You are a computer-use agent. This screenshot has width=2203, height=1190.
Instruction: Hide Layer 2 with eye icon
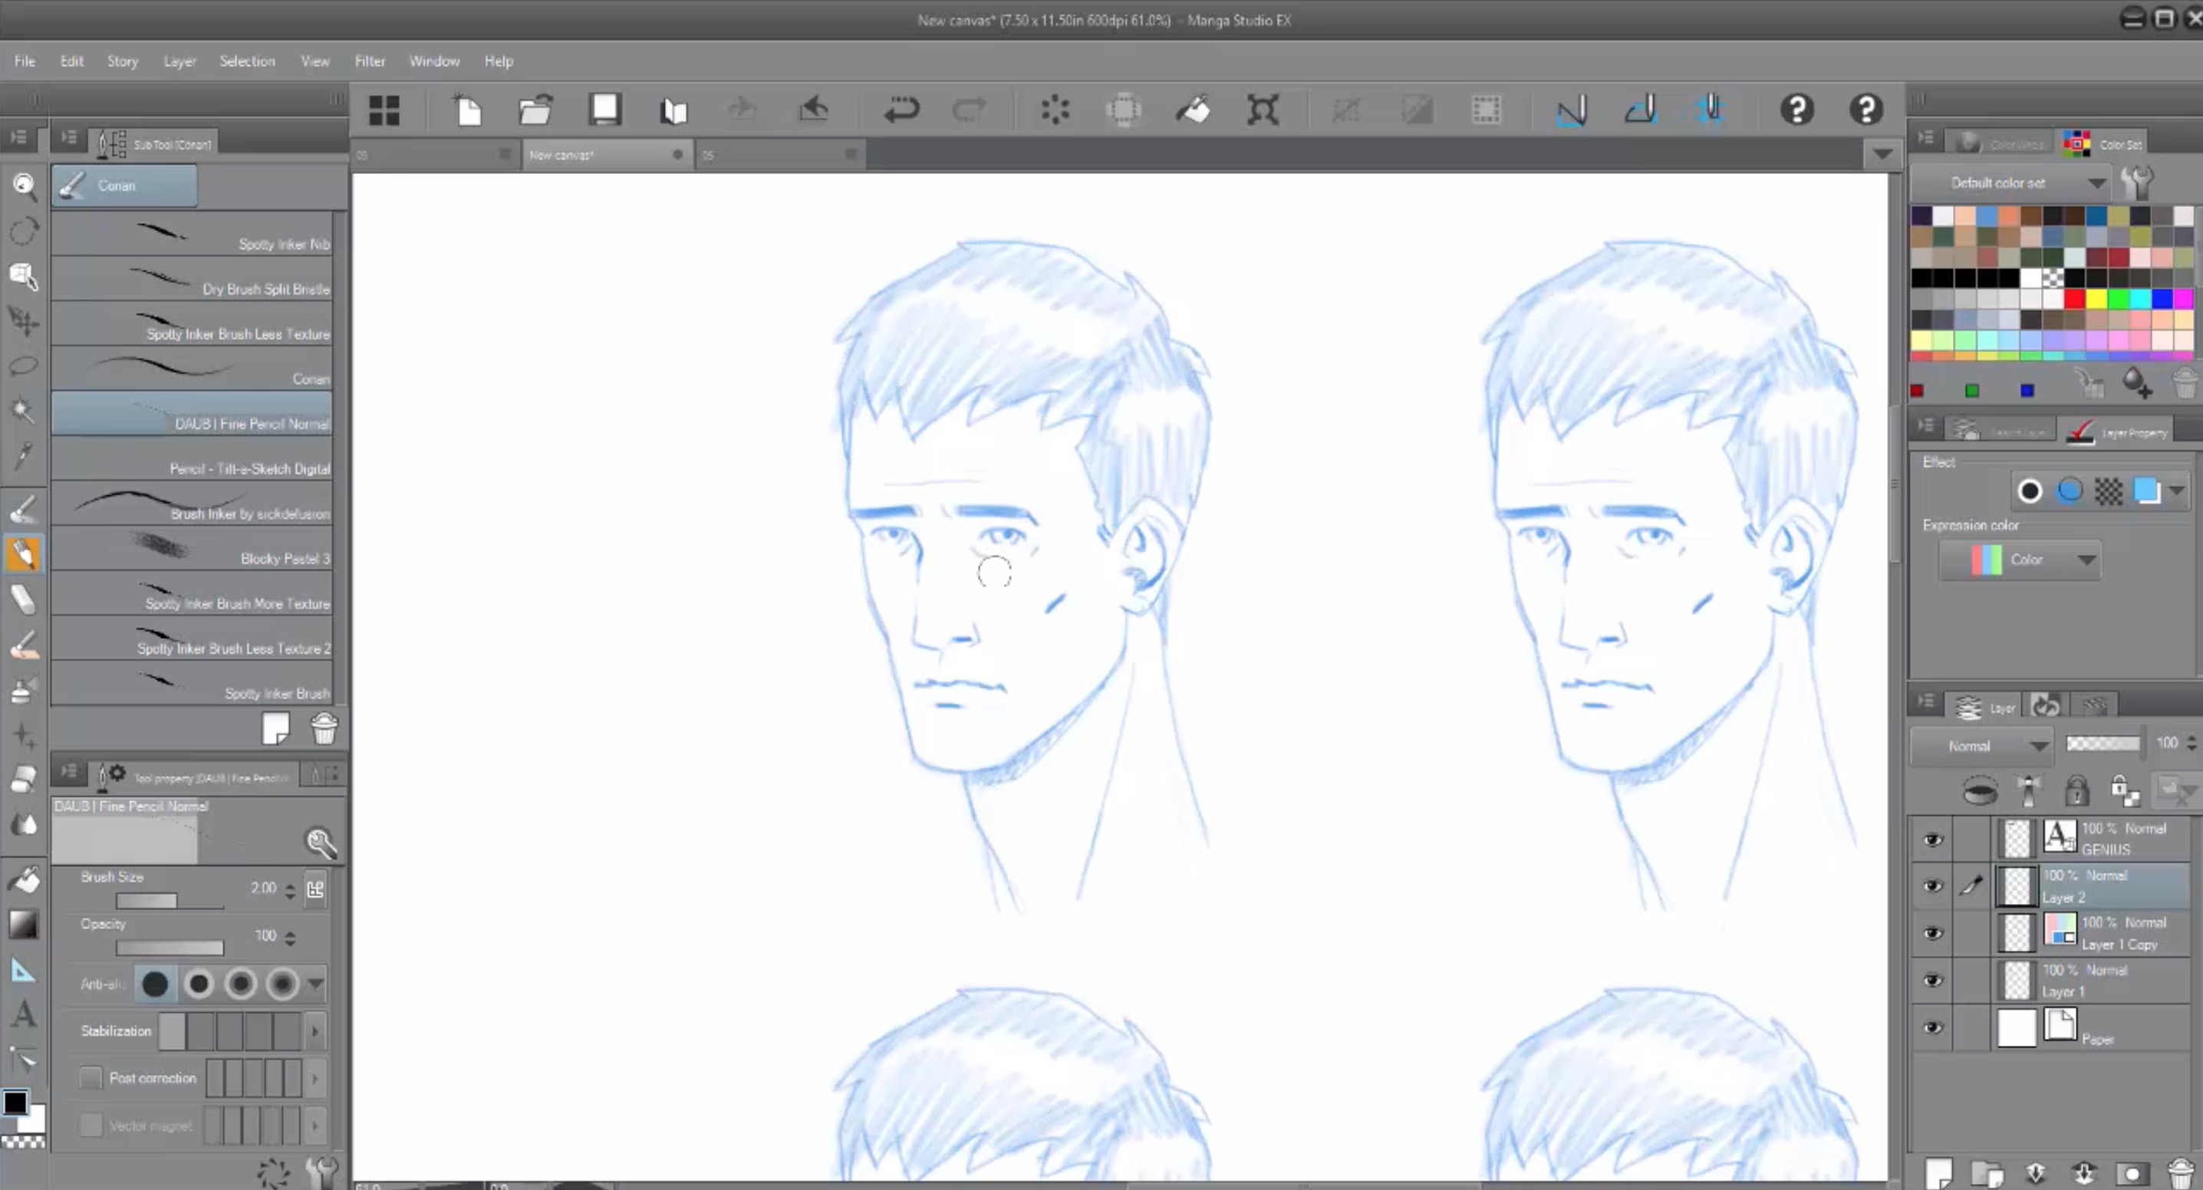pyautogui.click(x=1933, y=886)
